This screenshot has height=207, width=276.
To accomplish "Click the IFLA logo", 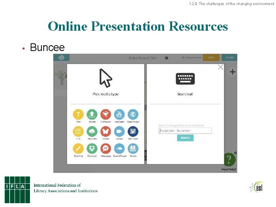I will pyautogui.click(x=17, y=190).
